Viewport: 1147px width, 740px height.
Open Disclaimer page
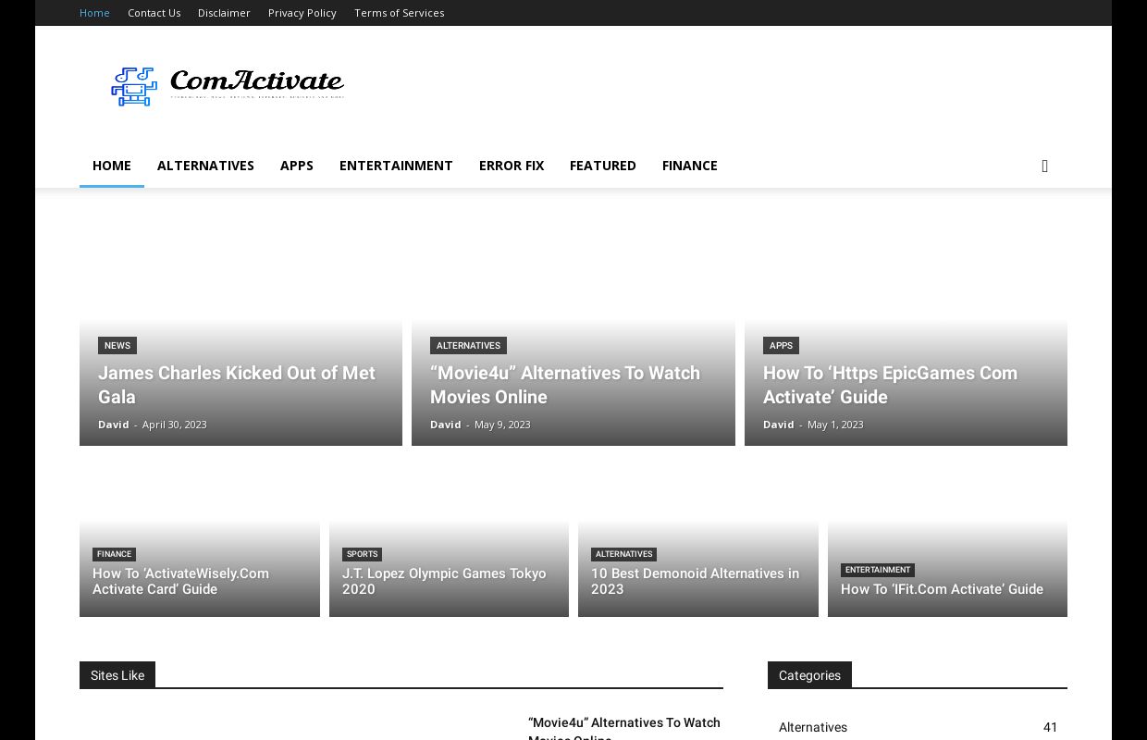coord(224,13)
